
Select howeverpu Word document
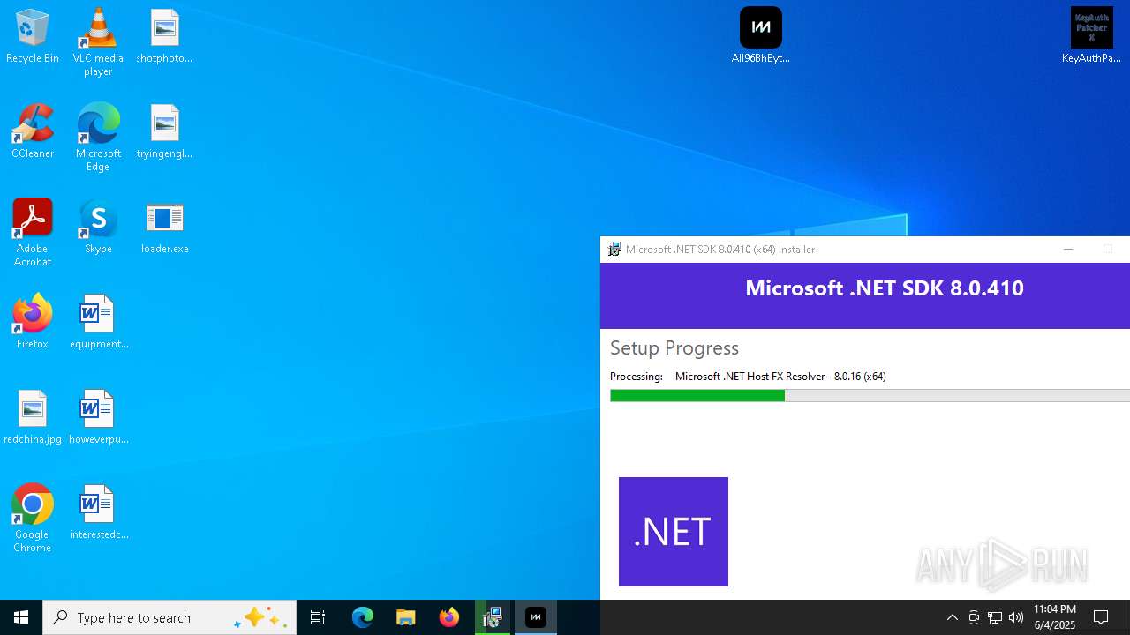[x=98, y=417]
